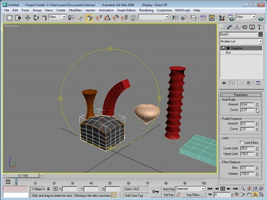Toggle Auto Key animation mode
The height and width of the screenshot is (200, 267).
point(169,189)
